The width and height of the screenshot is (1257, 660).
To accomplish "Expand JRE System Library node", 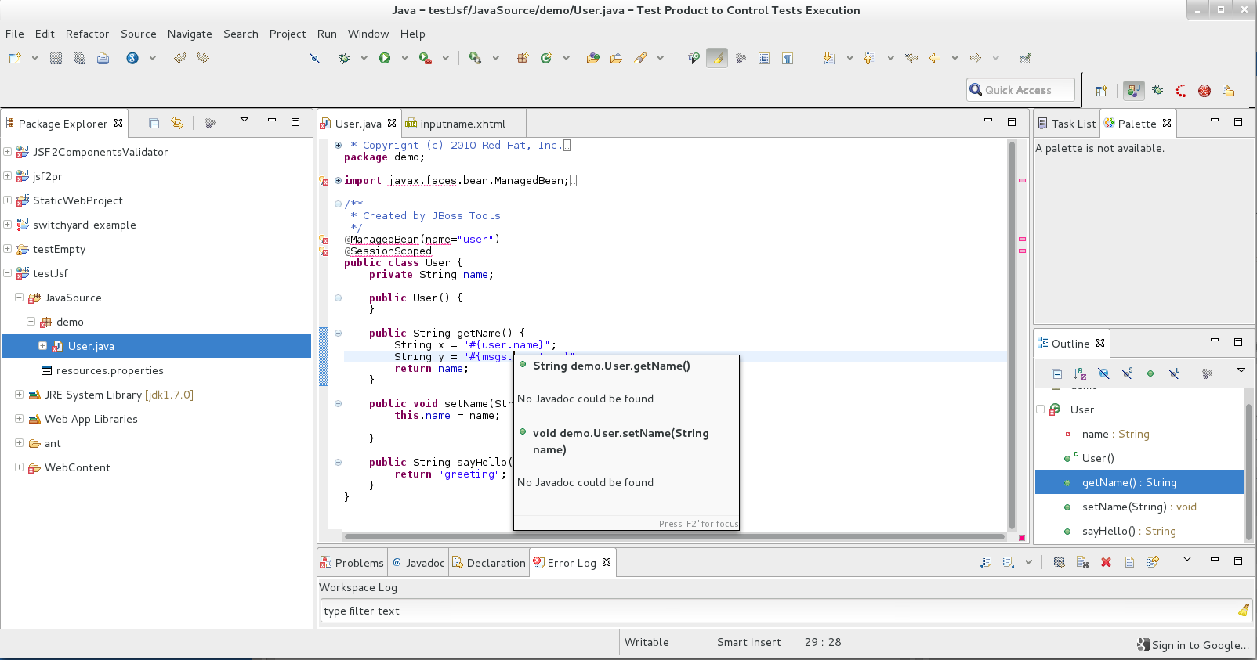I will 19,395.
